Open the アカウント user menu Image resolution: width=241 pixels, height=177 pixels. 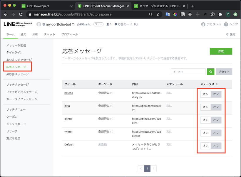click(211, 24)
